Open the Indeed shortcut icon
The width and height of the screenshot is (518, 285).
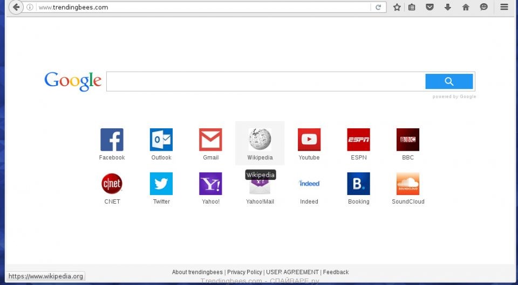(309, 183)
